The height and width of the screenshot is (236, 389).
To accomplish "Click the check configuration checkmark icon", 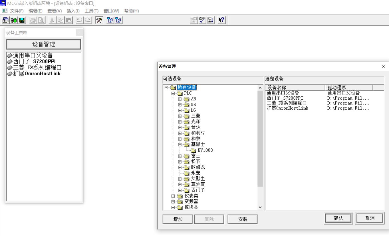I will (x=202, y=20).
